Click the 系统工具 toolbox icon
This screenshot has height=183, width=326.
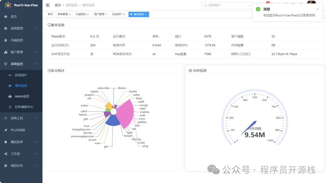click(6, 118)
